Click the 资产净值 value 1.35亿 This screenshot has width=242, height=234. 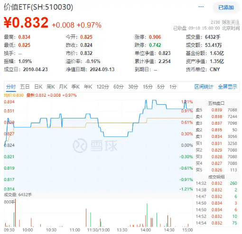click(x=217, y=61)
